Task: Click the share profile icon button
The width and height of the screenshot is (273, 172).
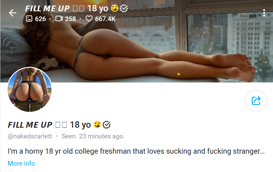Action: (x=256, y=101)
